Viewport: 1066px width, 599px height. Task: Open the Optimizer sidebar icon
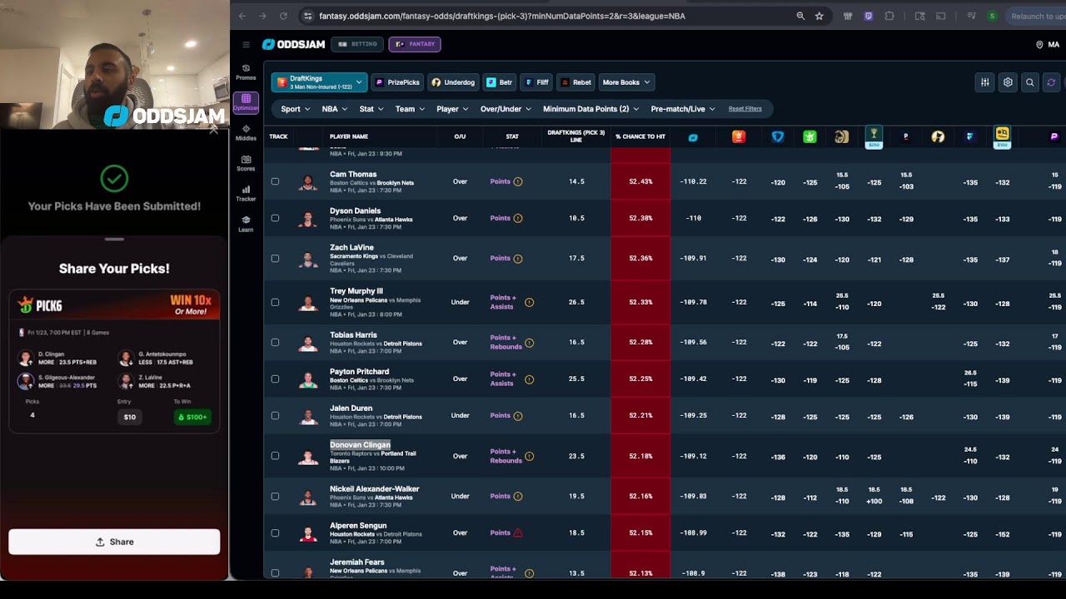[x=246, y=102]
